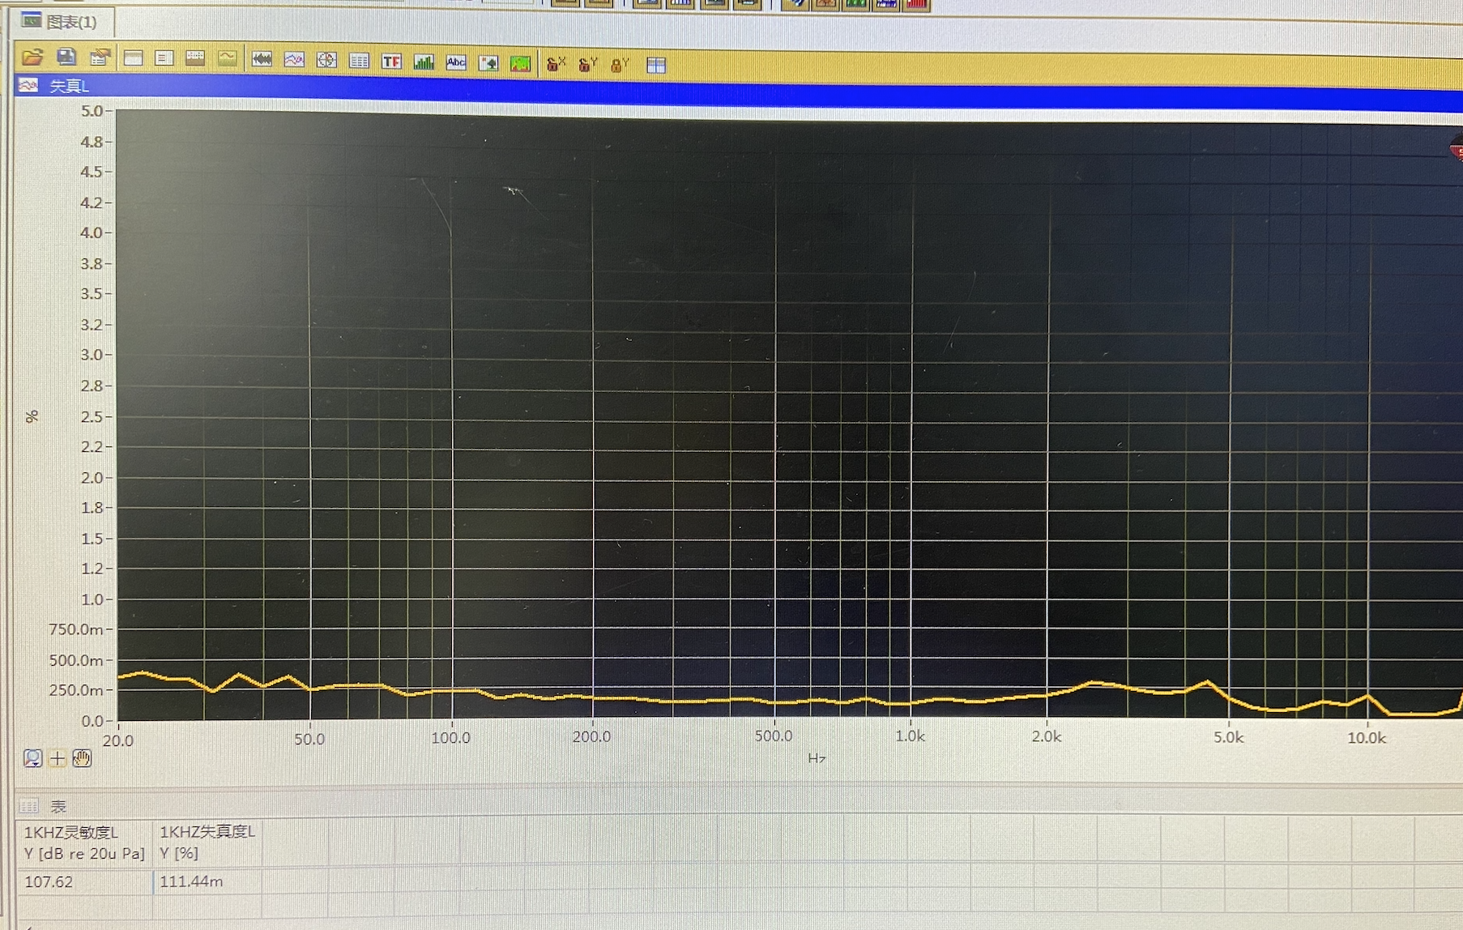Click the red TF toolbar icon
The image size is (1463, 930).
pos(391,62)
